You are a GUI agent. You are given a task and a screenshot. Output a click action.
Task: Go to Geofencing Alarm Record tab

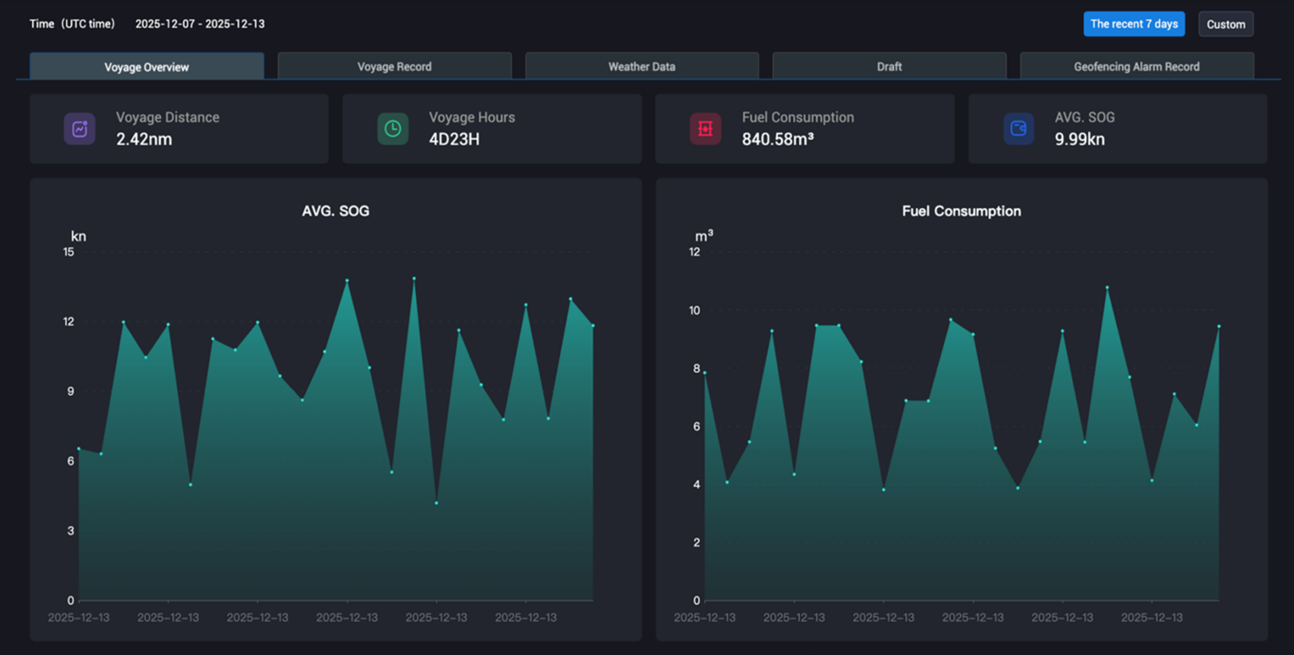click(x=1136, y=67)
